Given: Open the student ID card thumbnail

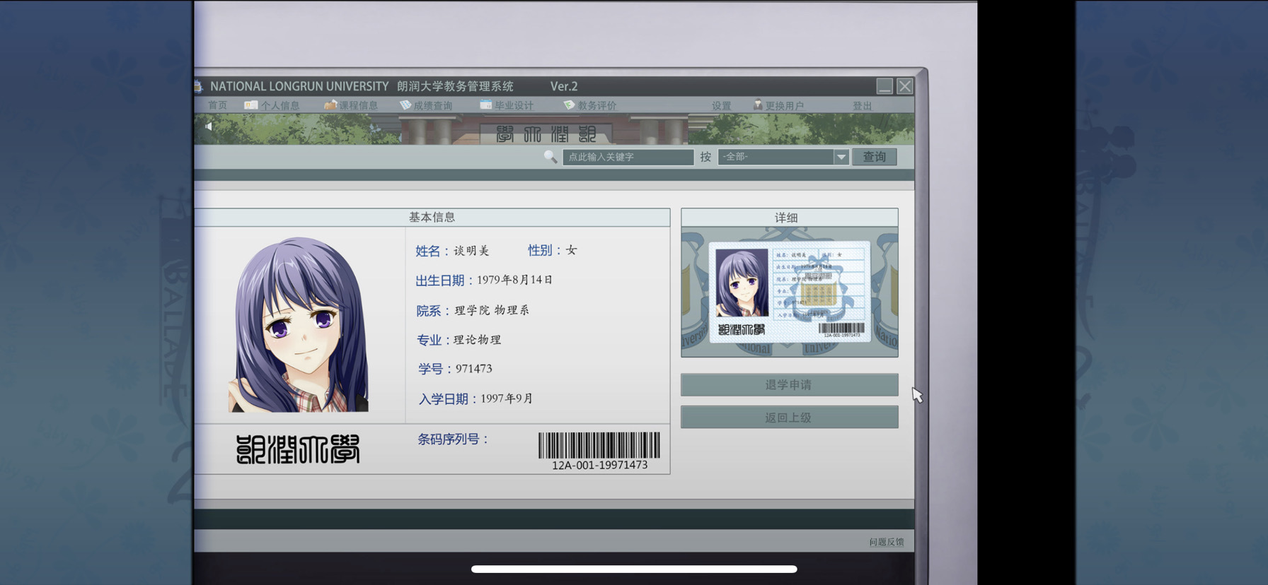Looking at the screenshot, I should pos(790,292).
